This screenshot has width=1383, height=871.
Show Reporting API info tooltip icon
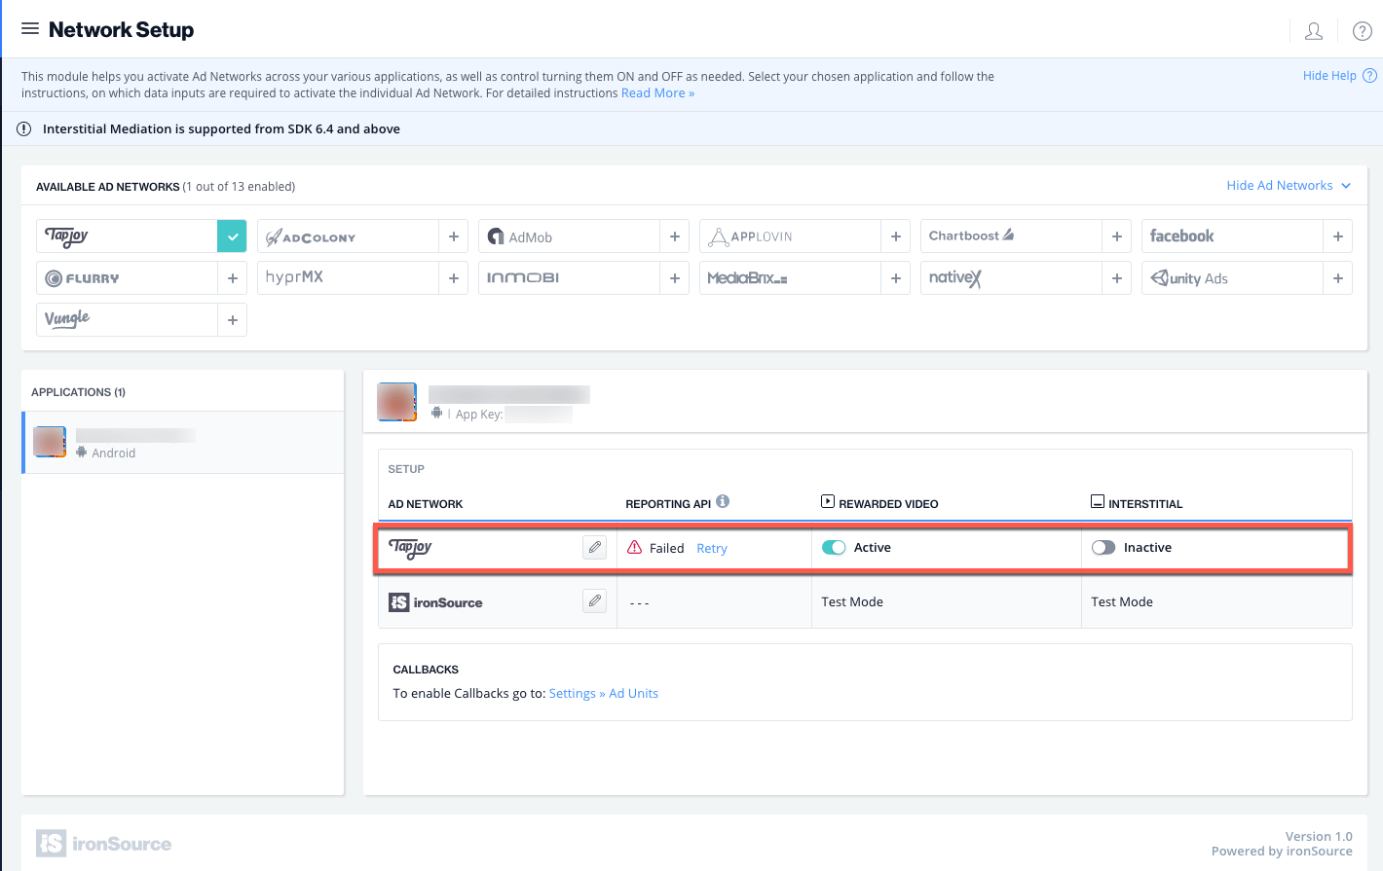[723, 501]
